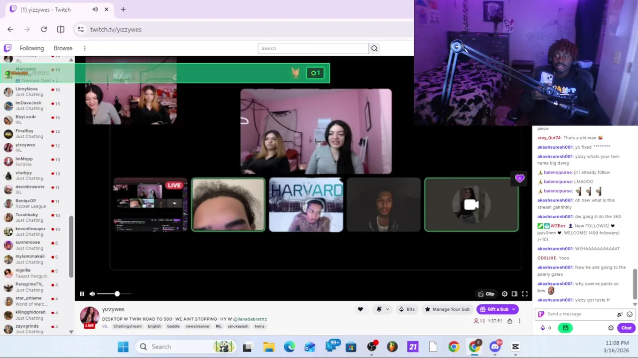Image resolution: width=638 pixels, height=358 pixels.
Task: Click the chat identity badge icon
Action: (x=541, y=314)
